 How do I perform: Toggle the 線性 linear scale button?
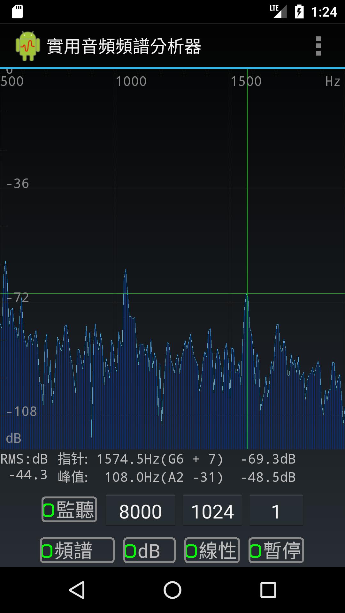pos(212,550)
